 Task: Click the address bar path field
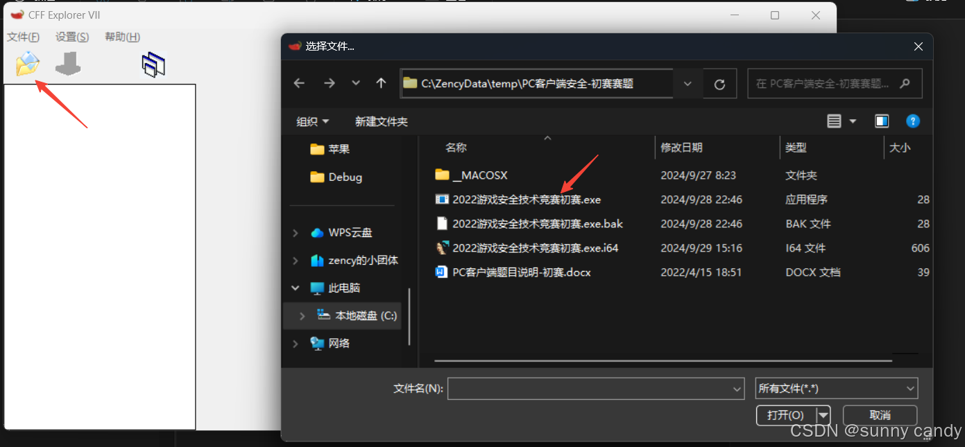(x=536, y=83)
